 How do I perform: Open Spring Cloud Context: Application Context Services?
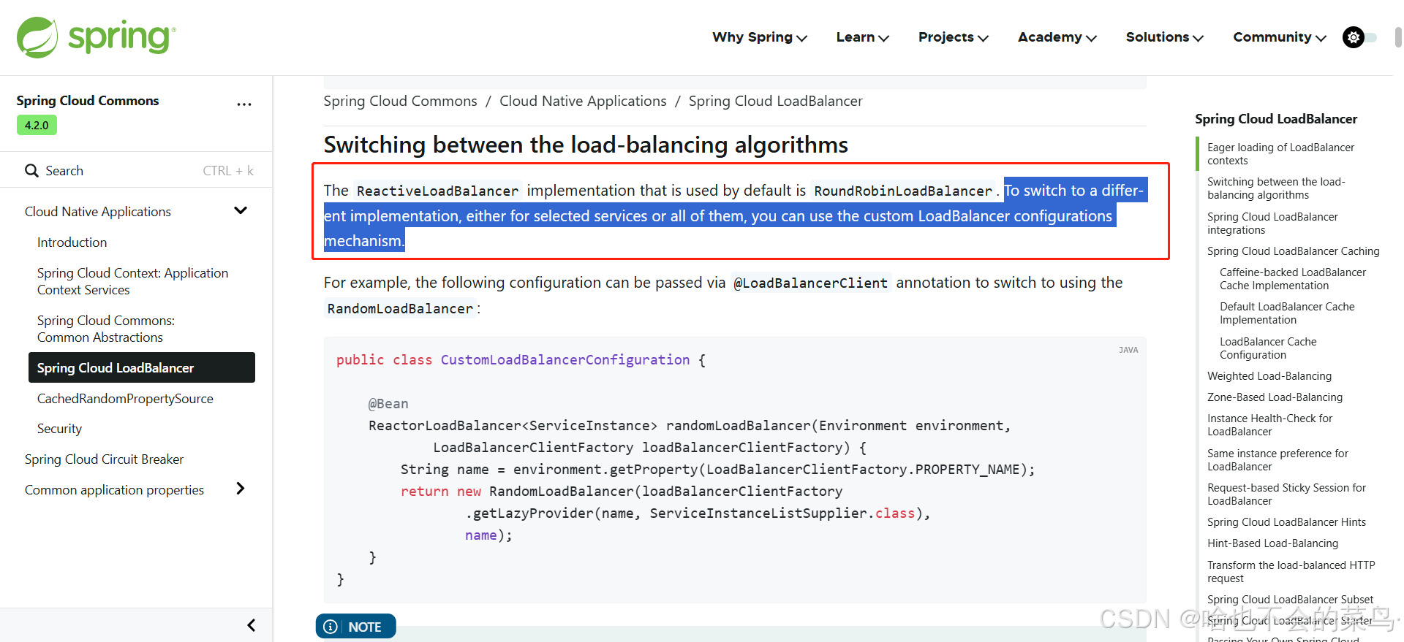click(133, 281)
